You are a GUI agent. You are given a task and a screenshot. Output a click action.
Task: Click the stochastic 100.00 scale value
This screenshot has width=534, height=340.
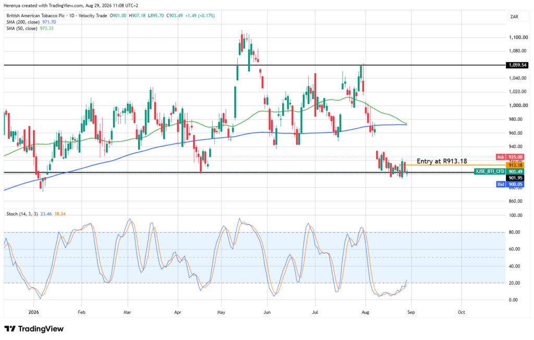coord(516,215)
